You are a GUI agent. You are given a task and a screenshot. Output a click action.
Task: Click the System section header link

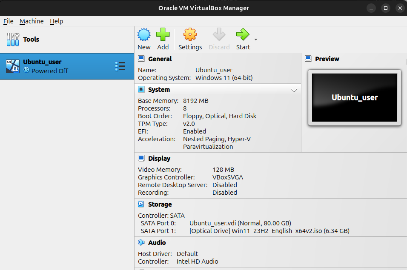(159, 89)
